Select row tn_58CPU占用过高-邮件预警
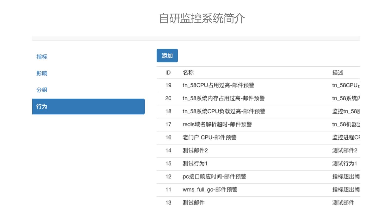 218,85
